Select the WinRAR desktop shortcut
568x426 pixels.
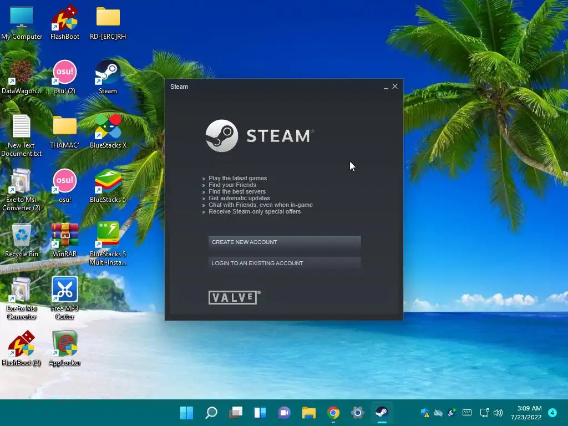[64, 240]
